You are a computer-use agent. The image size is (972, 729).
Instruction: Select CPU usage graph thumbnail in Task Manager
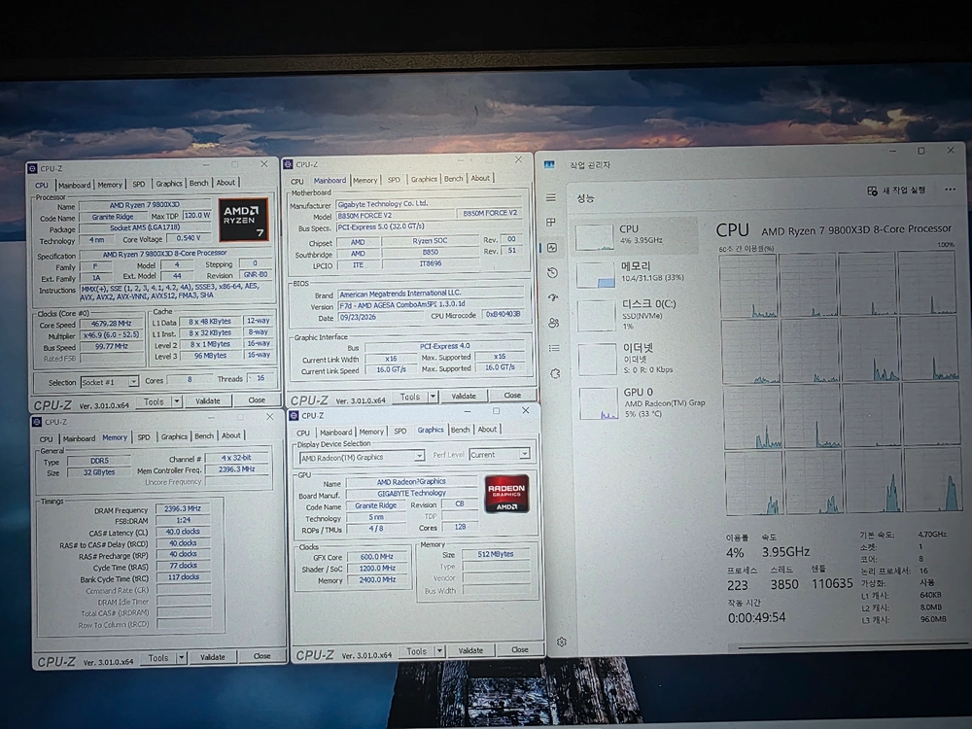[x=594, y=237]
